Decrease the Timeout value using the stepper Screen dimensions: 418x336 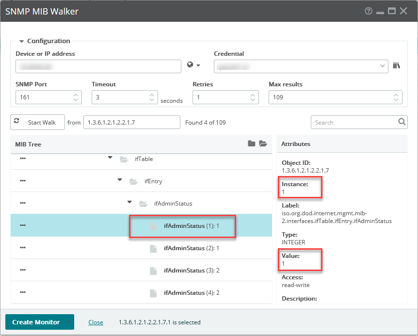pyautogui.click(x=152, y=99)
